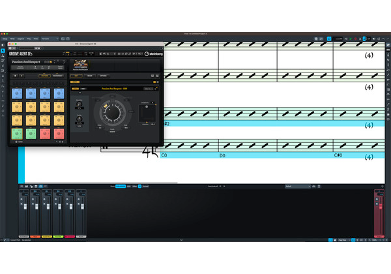Click the Concert Pitch status bar label
The height and width of the screenshot is (274, 391).
click(x=15, y=240)
